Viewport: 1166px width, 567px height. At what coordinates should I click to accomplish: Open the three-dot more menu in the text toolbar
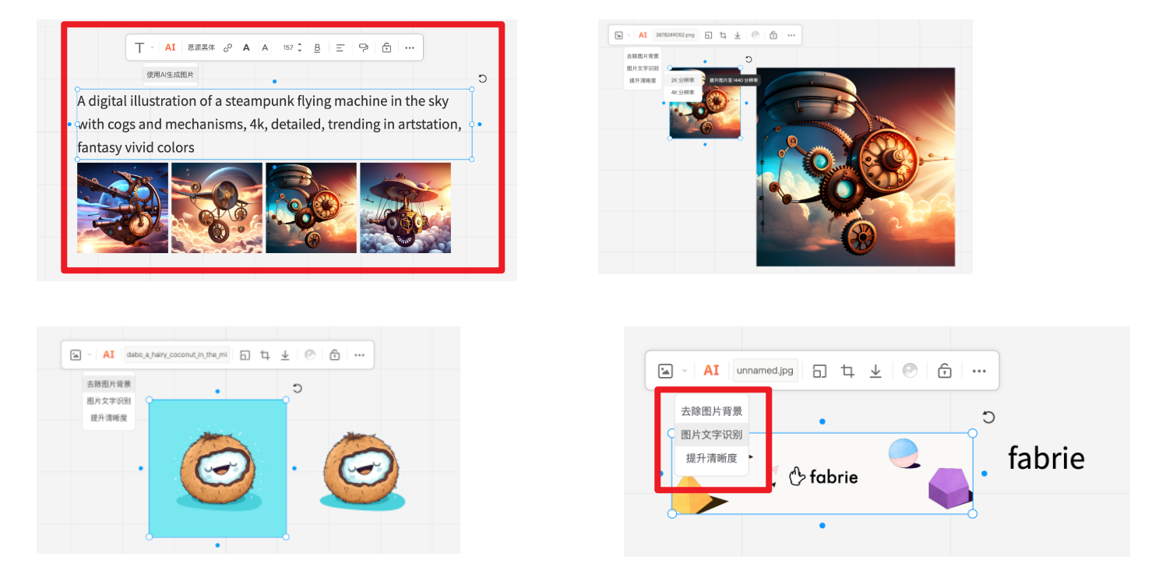(410, 48)
